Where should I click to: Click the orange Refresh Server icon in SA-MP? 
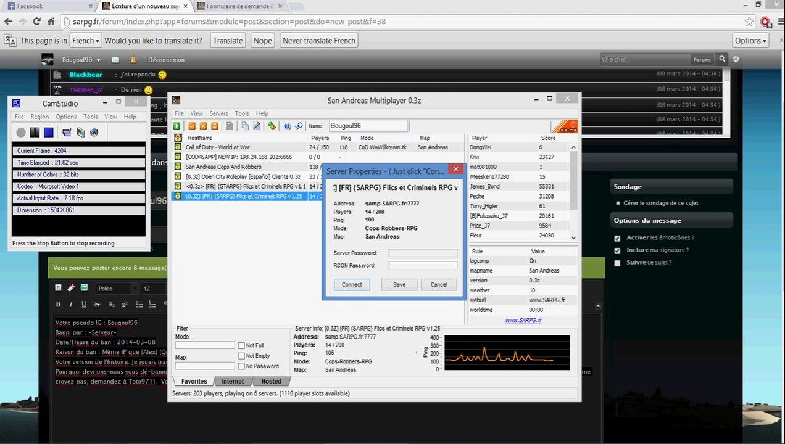[214, 126]
